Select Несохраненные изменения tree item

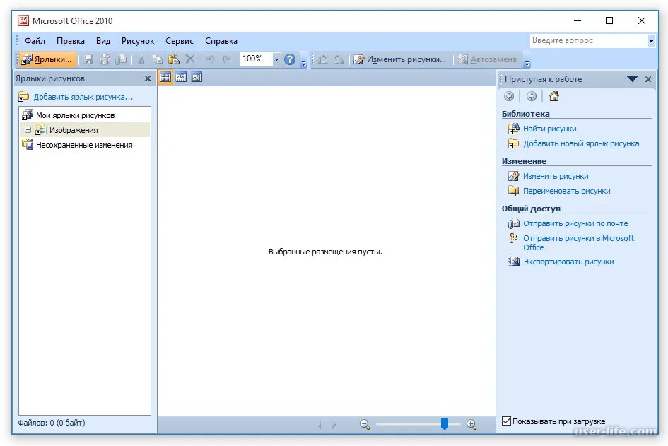point(84,145)
